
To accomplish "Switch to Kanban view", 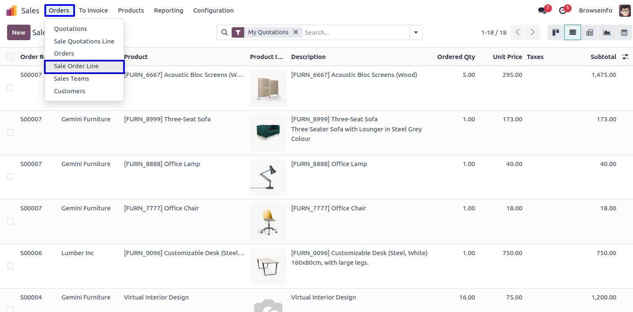I will 556,33.
